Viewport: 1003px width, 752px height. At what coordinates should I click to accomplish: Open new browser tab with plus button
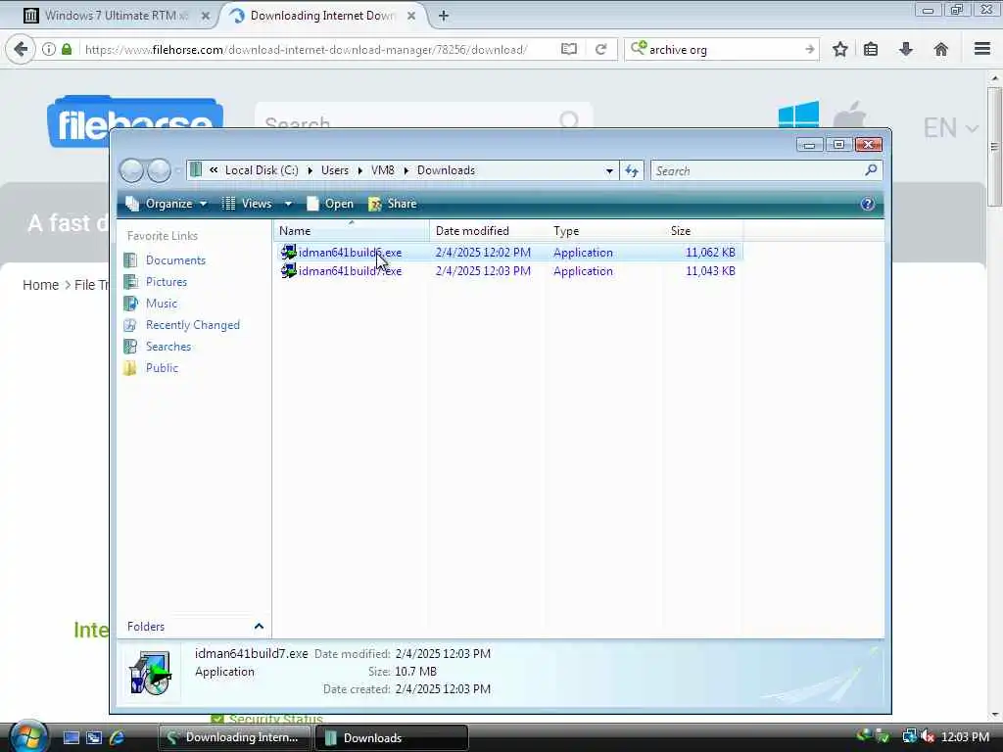pos(444,16)
